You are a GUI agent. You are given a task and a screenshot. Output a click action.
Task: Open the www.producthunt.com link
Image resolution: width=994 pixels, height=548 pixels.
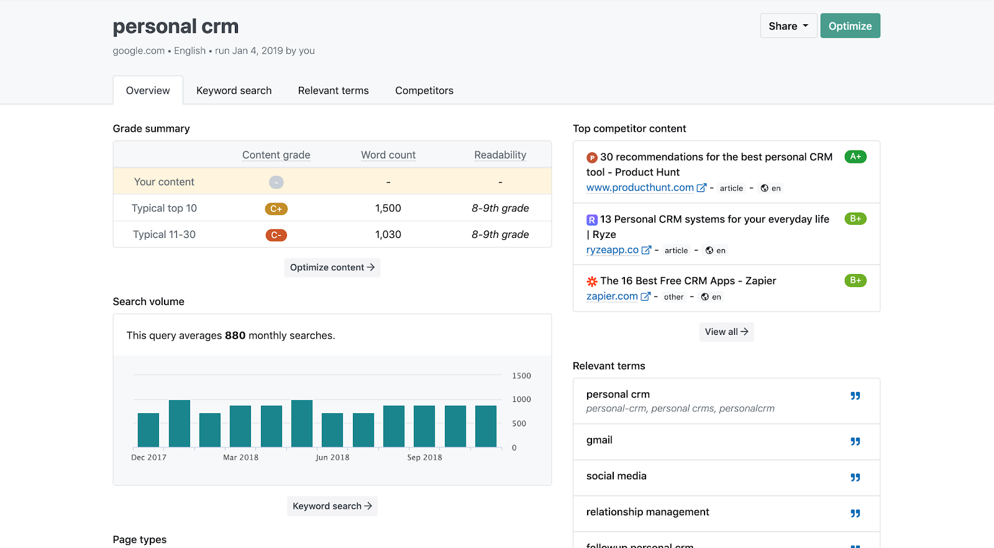coord(640,188)
